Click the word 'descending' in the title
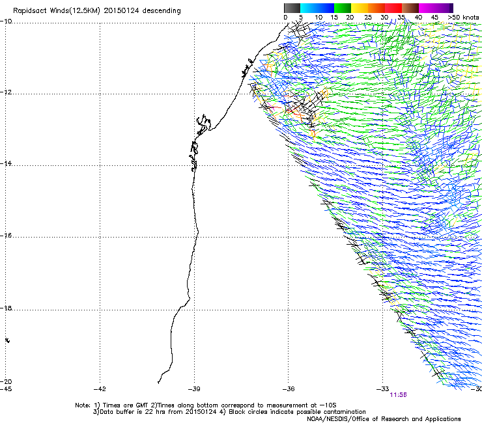The width and height of the screenshot is (482, 423). (x=162, y=11)
